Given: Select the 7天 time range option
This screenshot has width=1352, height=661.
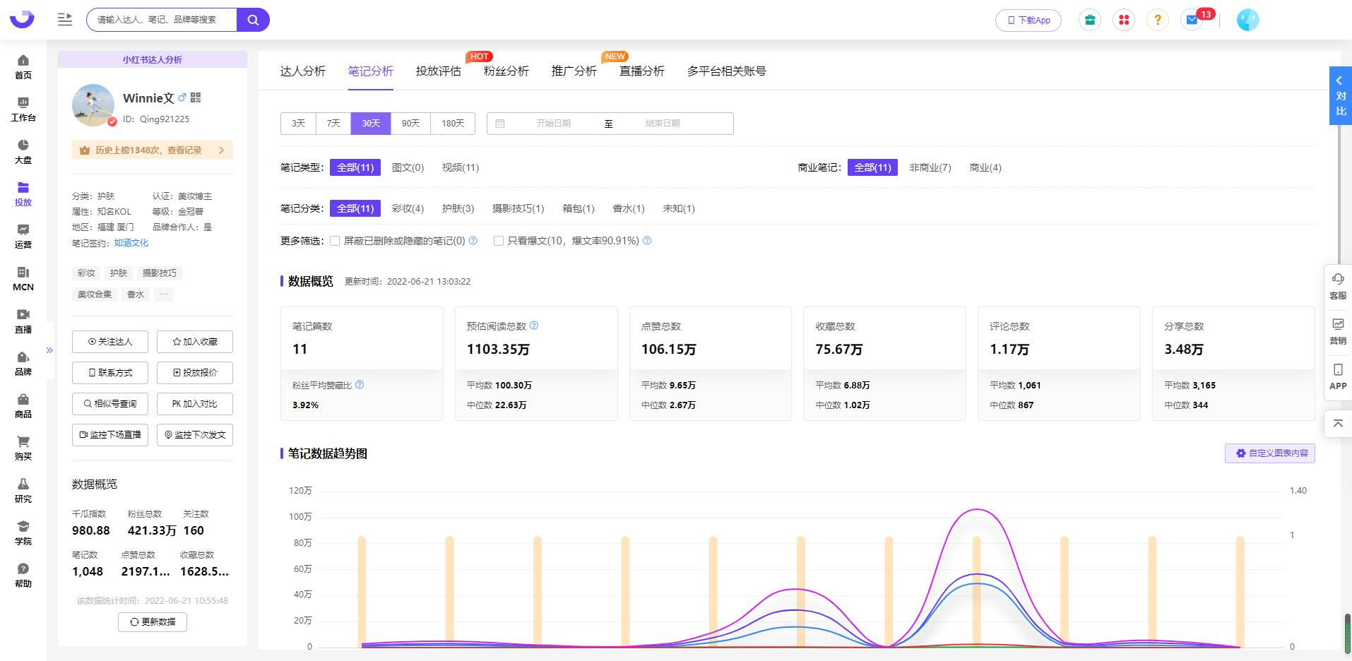Looking at the screenshot, I should pos(333,124).
